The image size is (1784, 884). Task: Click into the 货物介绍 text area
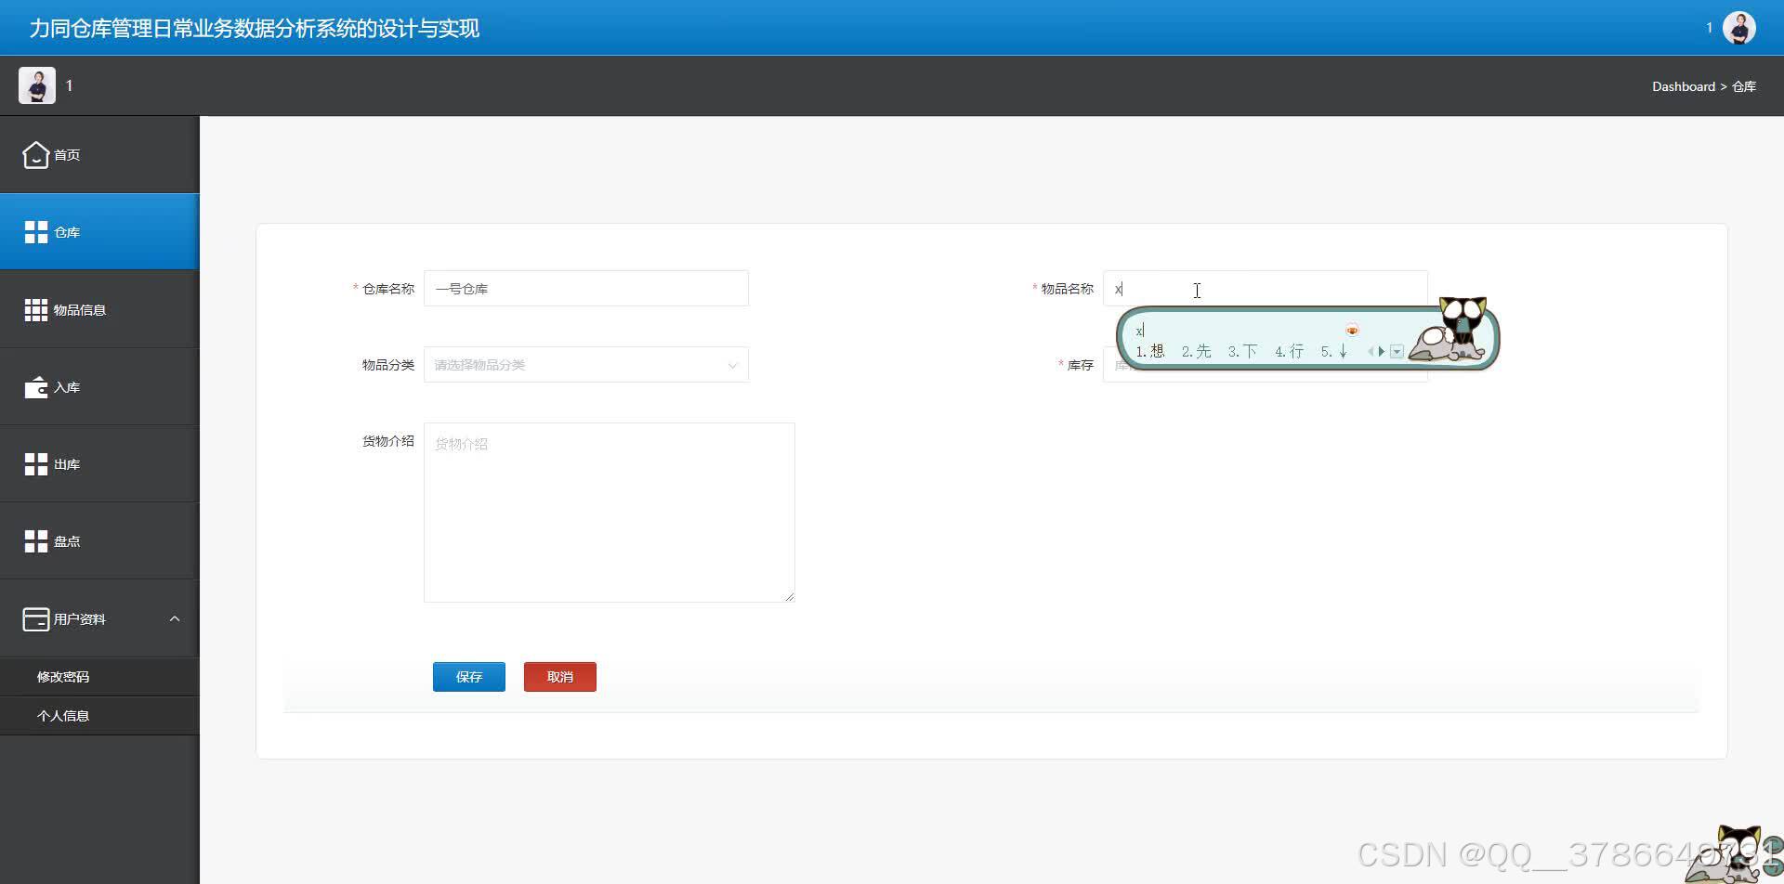pos(610,513)
